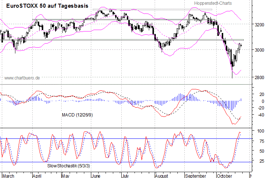
Task: Select the 'September' month label on the time axis
Action: [x=195, y=176]
